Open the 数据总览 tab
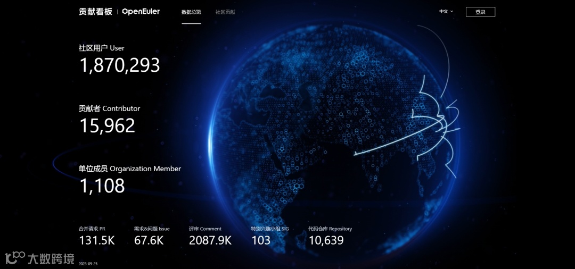Screen dimensions: 575x269 coord(192,12)
